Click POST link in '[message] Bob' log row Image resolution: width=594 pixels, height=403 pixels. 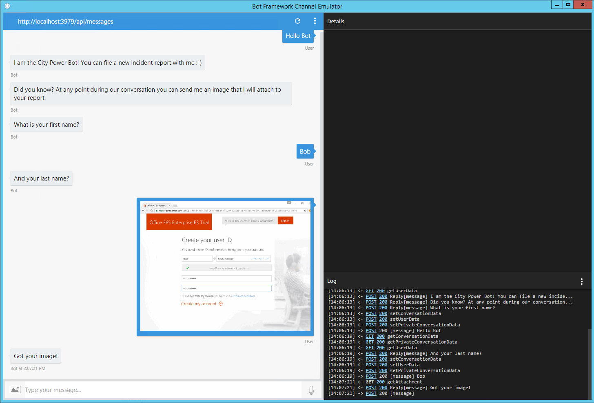tap(371, 377)
